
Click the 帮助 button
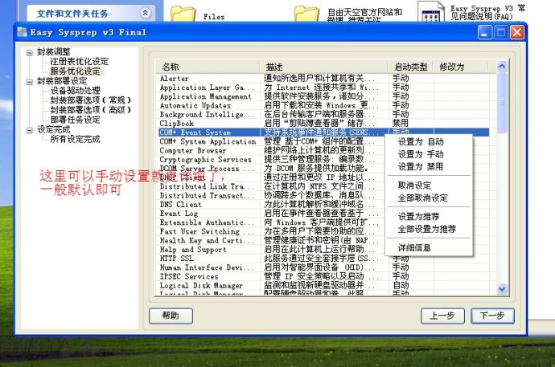[x=171, y=316]
